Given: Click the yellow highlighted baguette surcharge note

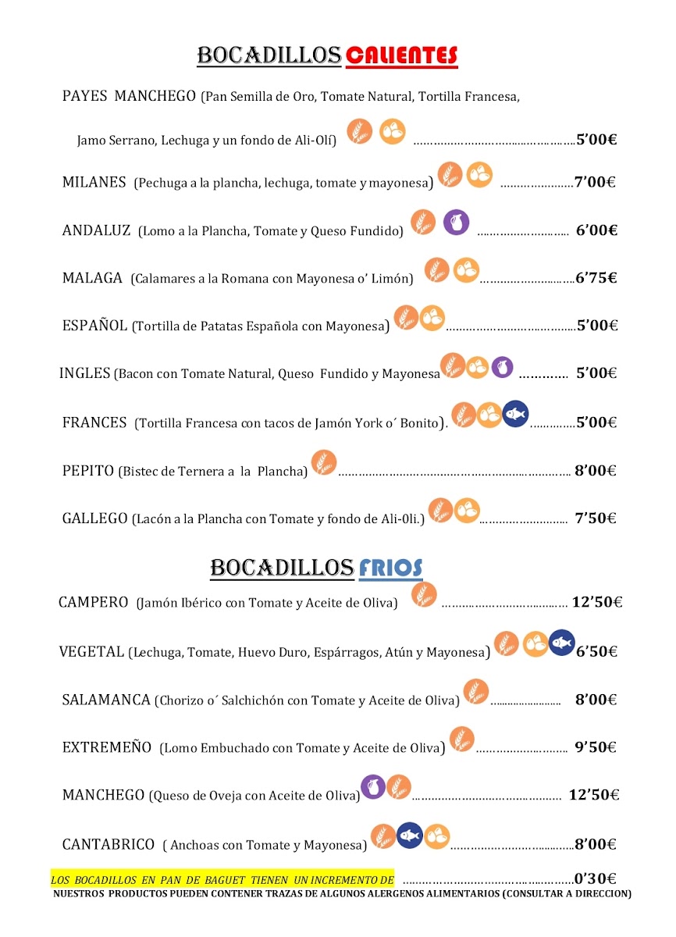Looking at the screenshot, I should click(x=222, y=880).
